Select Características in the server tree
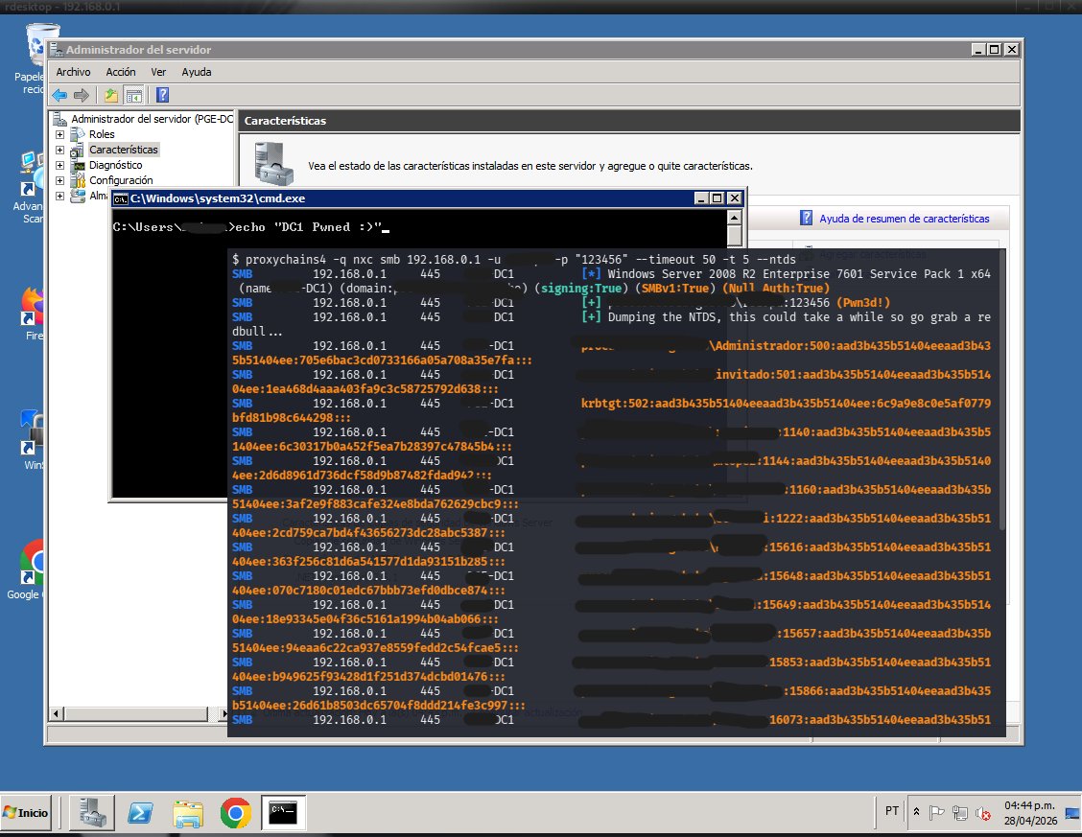 124,150
